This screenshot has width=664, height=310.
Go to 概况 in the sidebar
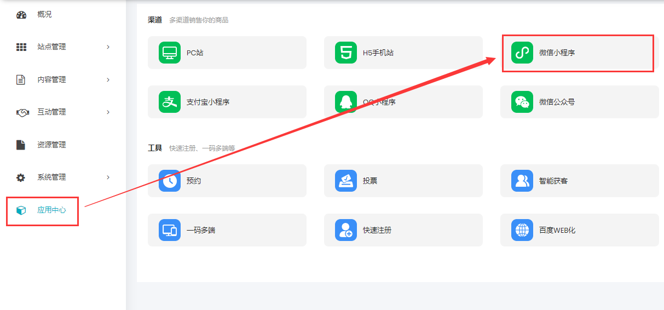click(44, 15)
